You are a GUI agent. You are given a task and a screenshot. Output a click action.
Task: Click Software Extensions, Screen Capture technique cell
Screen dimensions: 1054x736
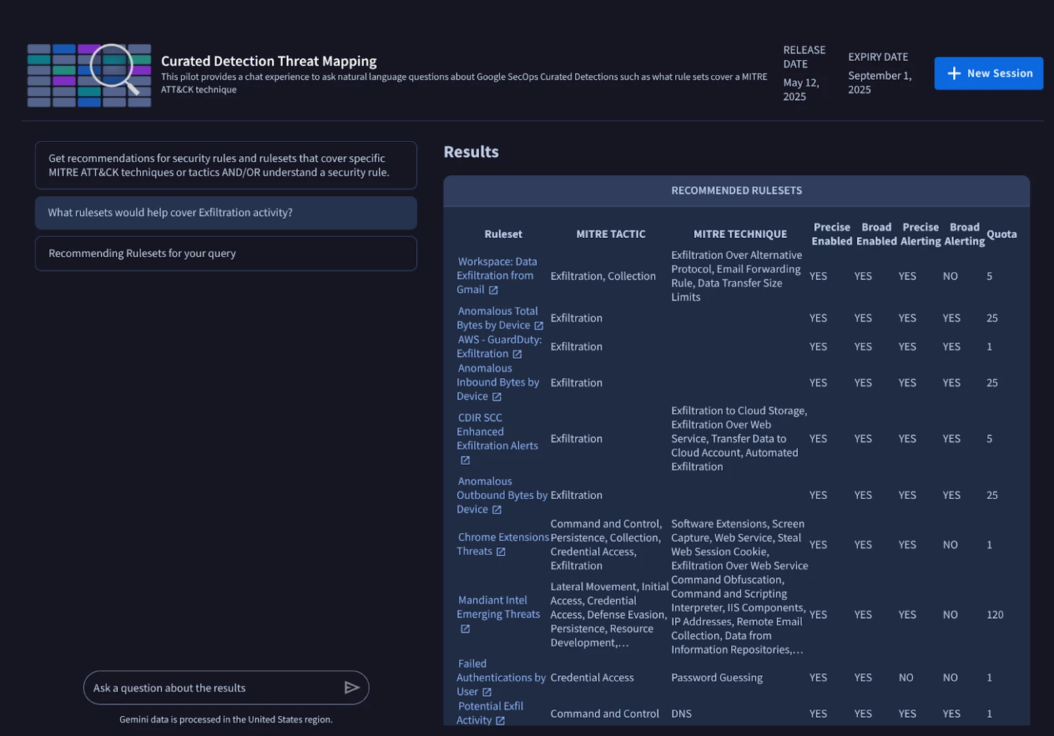click(x=739, y=545)
